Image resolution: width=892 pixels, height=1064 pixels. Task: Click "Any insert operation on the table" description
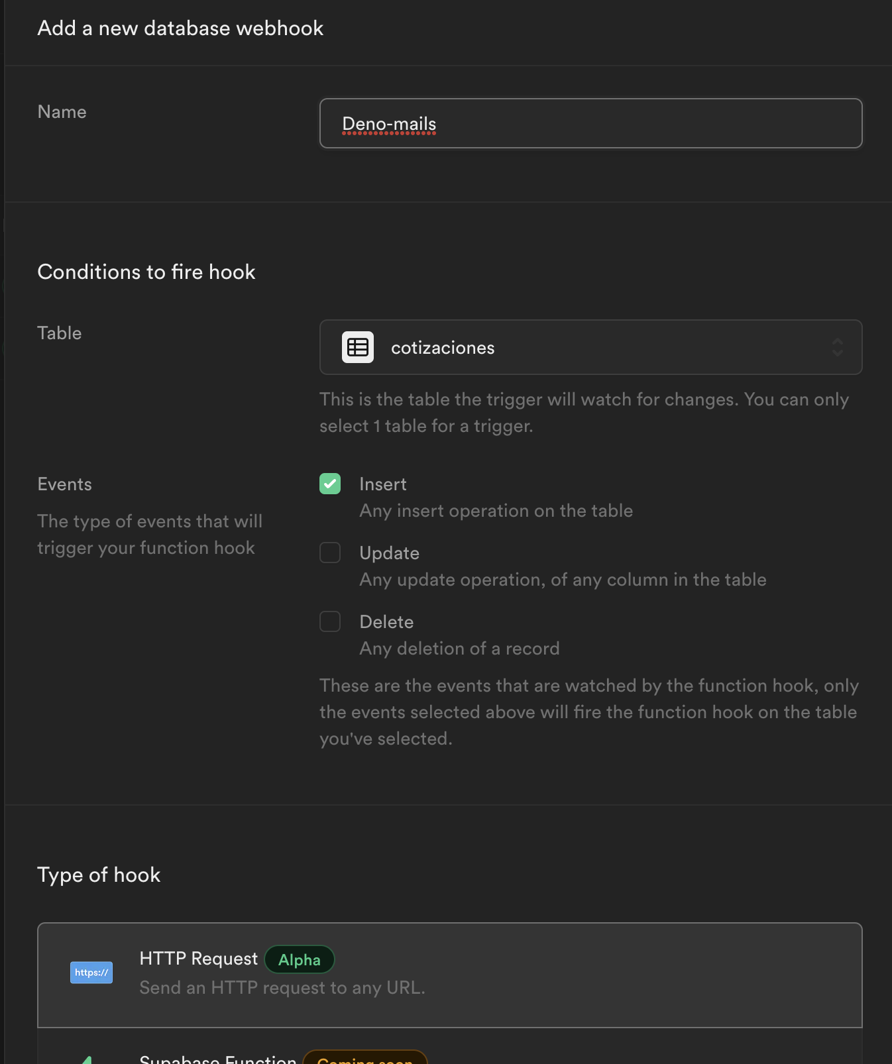point(496,511)
